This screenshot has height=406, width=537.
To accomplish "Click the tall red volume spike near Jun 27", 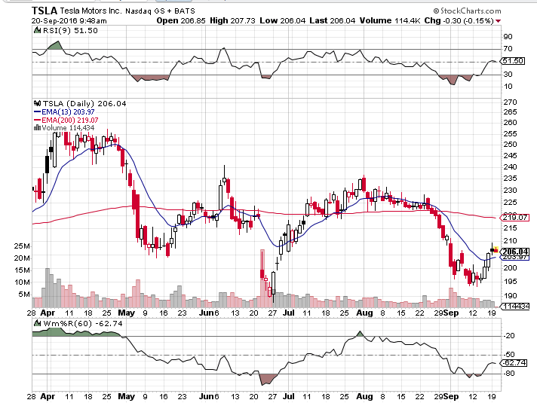I will 262,278.
